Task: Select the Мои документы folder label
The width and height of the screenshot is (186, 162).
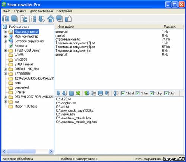Action: click(26, 32)
